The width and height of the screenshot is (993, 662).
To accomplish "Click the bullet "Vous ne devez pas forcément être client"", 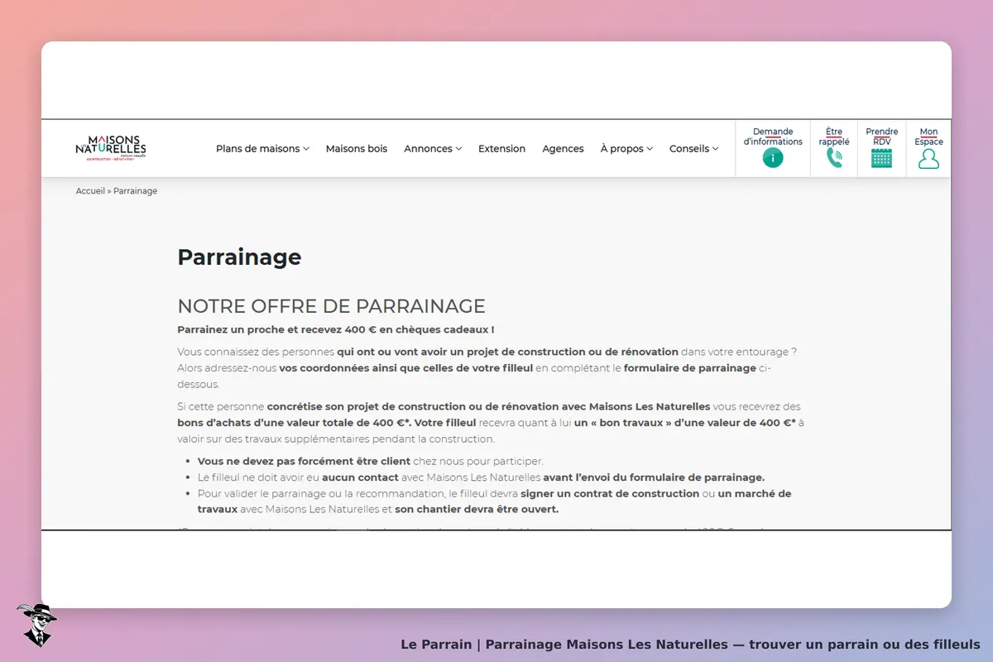I will [304, 462].
